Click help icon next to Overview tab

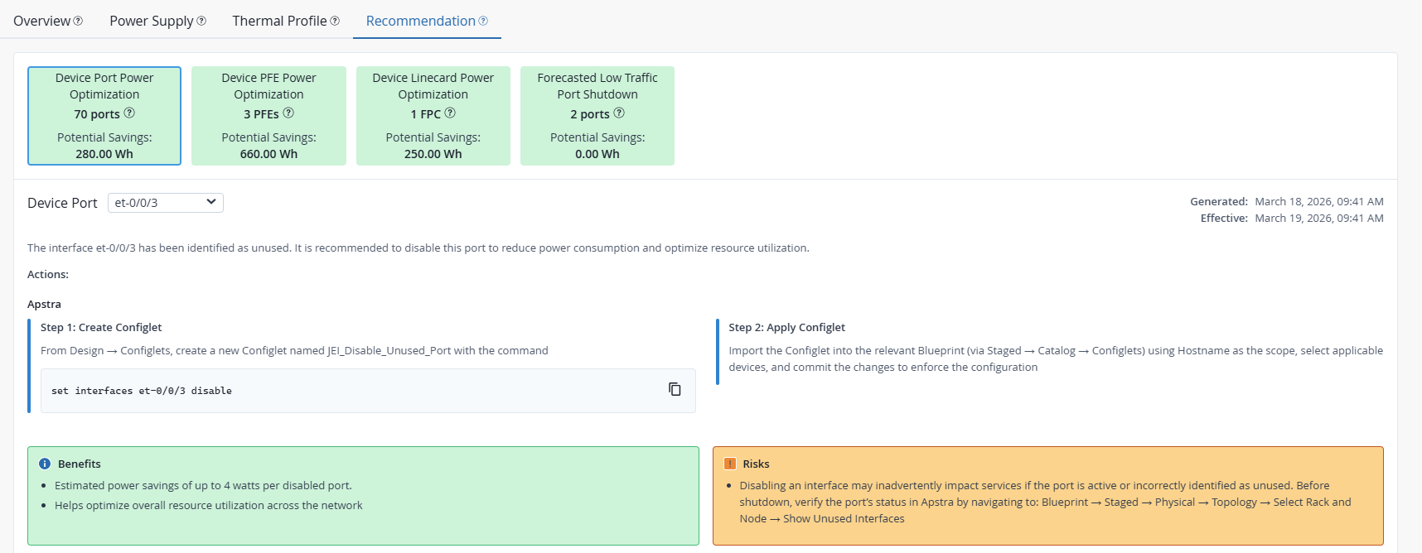tap(78, 21)
